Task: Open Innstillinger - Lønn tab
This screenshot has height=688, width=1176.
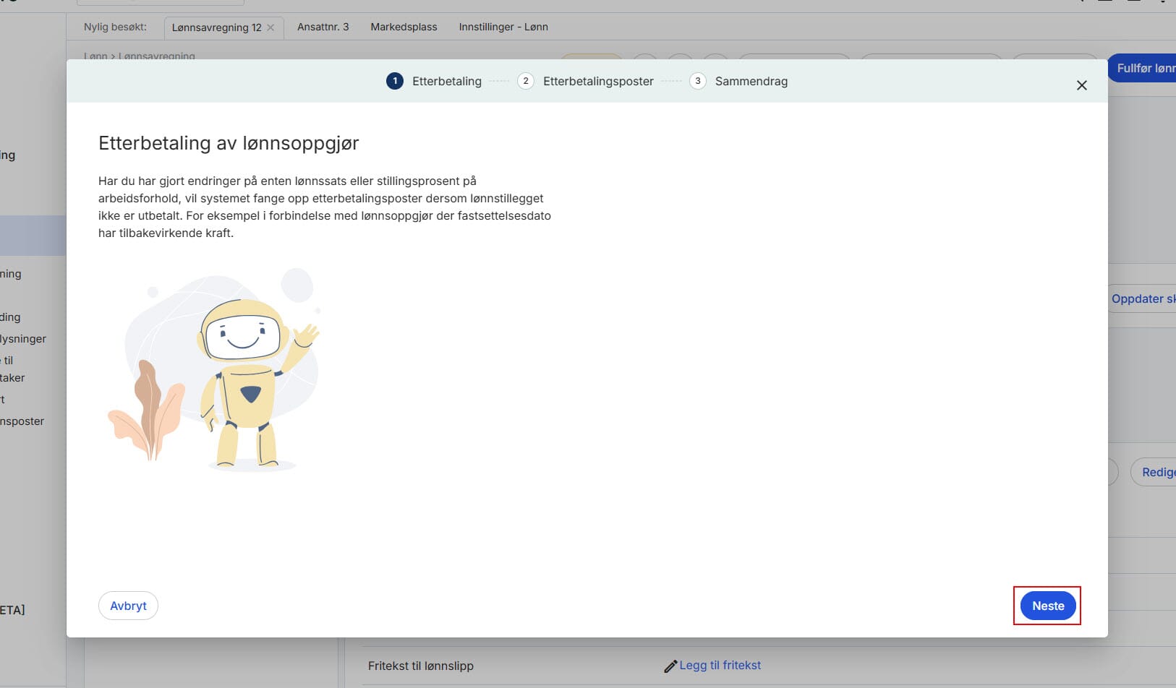Action: pyautogui.click(x=503, y=27)
